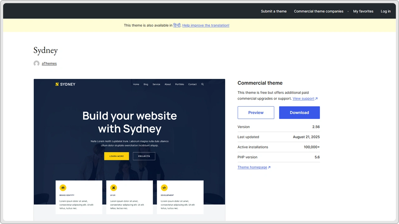This screenshot has height=224, width=399.
Task: Click the aThemes author avatar
Action: [x=36, y=63]
